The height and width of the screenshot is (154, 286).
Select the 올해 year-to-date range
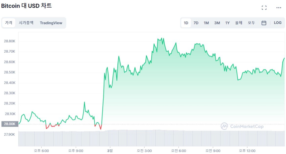(239, 23)
